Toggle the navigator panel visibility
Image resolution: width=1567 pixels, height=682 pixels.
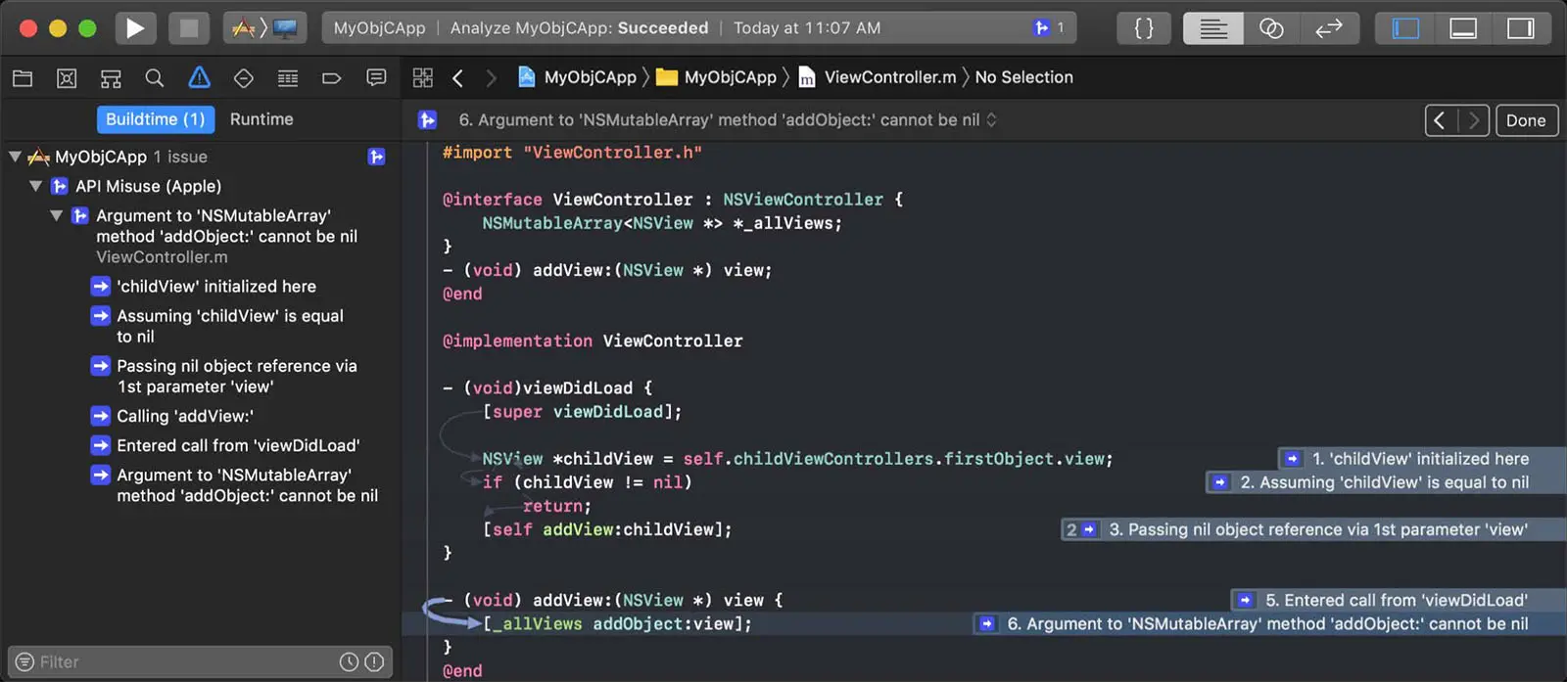(1405, 28)
